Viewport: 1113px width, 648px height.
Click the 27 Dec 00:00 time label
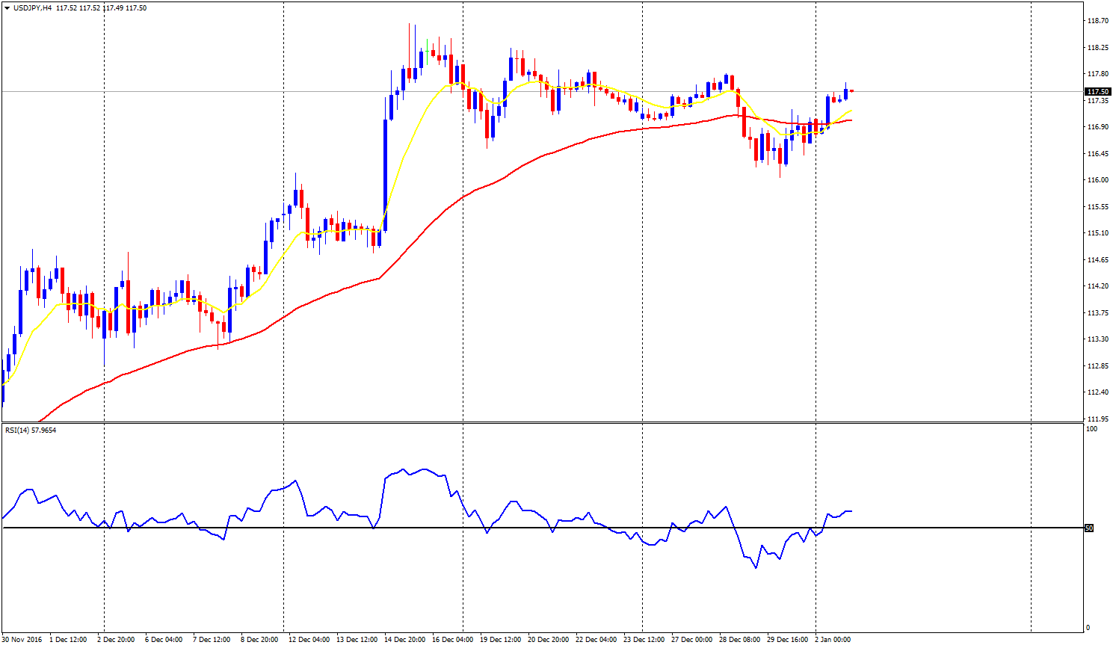[691, 640]
